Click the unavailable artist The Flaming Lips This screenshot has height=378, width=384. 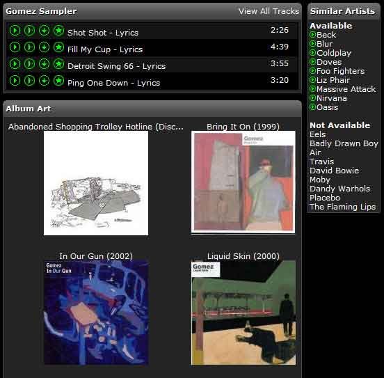[343, 207]
